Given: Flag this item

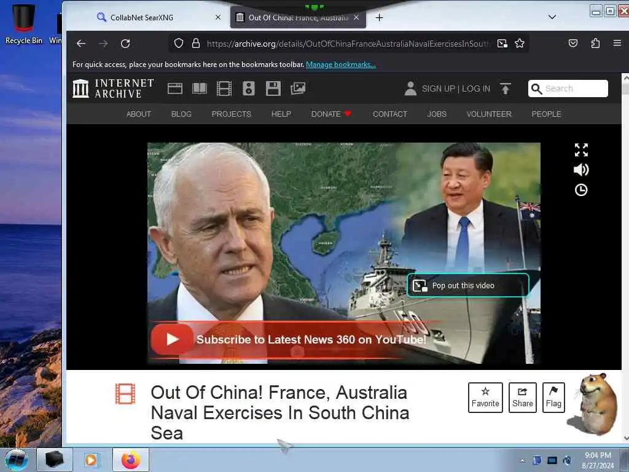Looking at the screenshot, I should click(553, 398).
